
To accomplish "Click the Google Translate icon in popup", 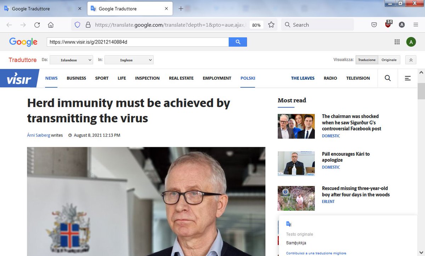I will pyautogui.click(x=289, y=224).
